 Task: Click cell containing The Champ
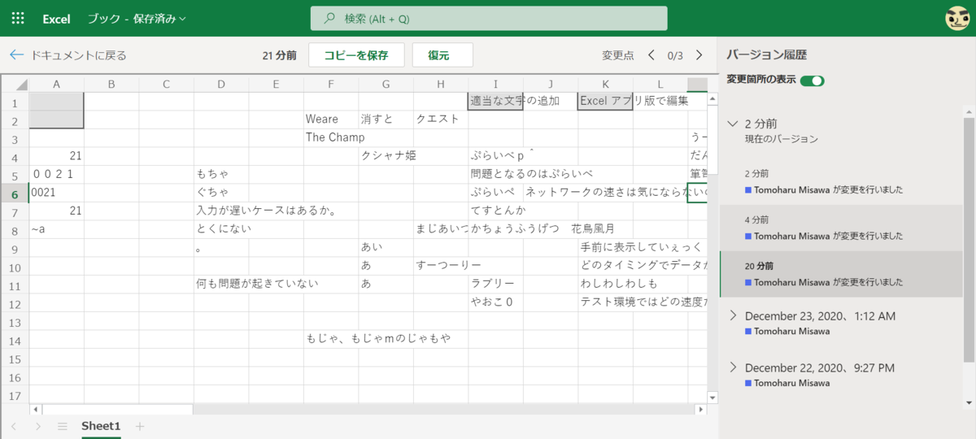pos(331,137)
